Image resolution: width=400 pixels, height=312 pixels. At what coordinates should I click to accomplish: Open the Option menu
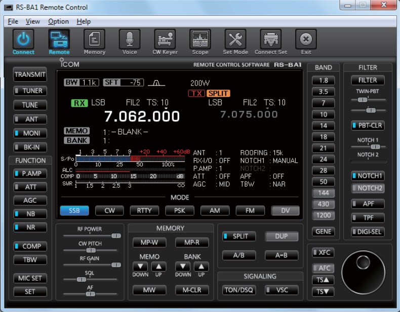click(x=58, y=21)
